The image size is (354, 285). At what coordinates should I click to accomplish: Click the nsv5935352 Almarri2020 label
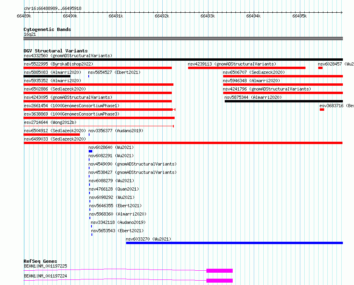53,81
